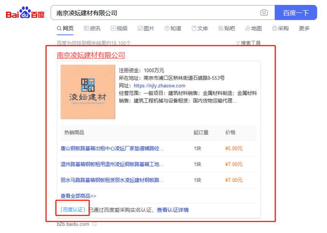Click the 百度一下 search button
327x233 pixels.
point(296,13)
